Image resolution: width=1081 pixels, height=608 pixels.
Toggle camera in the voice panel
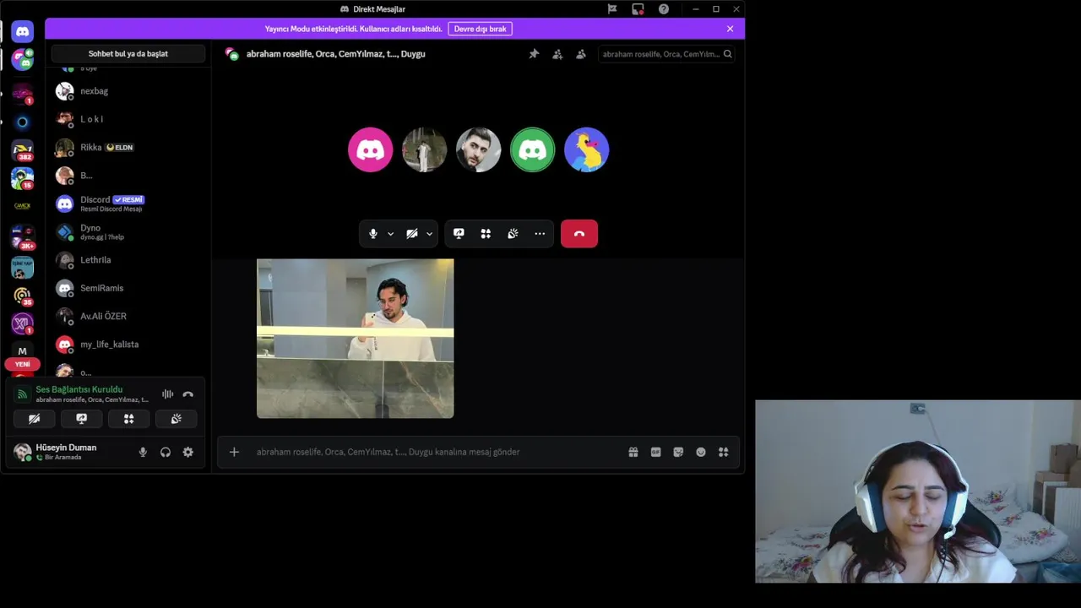[x=34, y=419]
